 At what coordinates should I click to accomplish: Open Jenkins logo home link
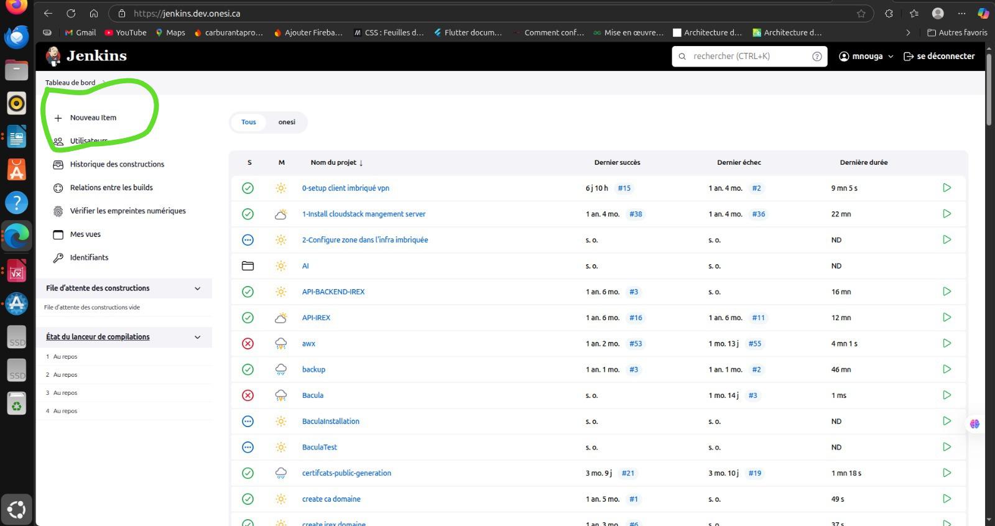[86, 56]
